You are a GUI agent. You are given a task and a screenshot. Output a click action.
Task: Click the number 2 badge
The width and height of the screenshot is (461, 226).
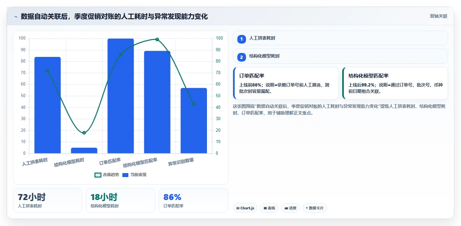241,57
